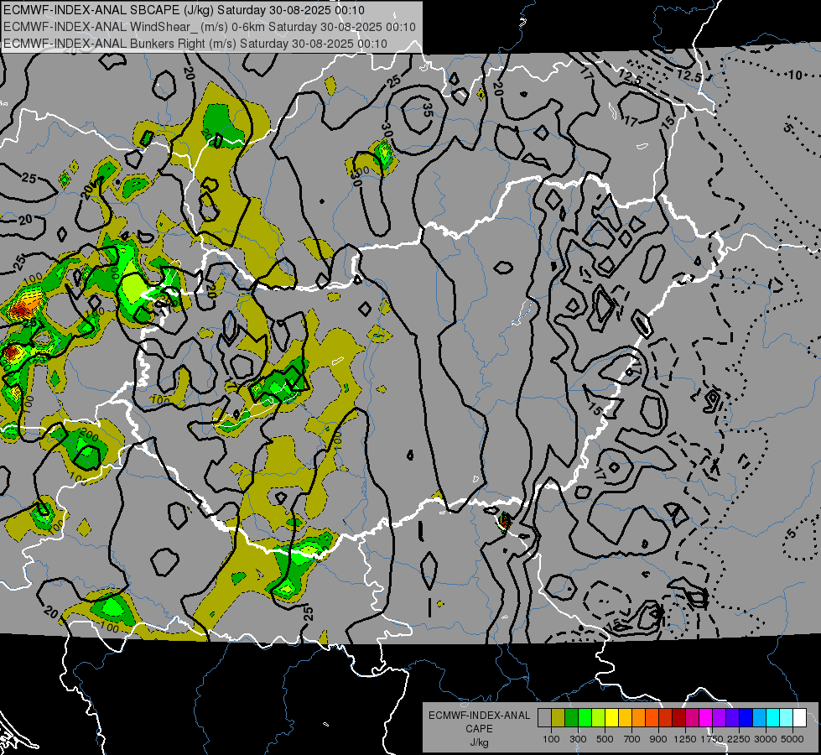The width and height of the screenshot is (821, 755).
Task: Click the pure yellow legend swatch
Action: coord(611,718)
